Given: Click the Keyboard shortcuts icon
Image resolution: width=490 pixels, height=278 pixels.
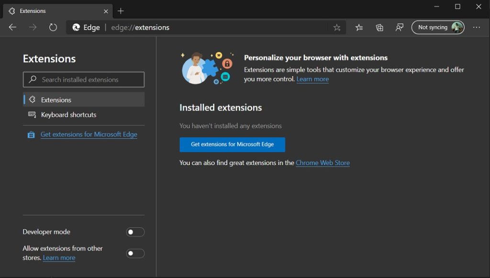Looking at the screenshot, I should coord(32,115).
